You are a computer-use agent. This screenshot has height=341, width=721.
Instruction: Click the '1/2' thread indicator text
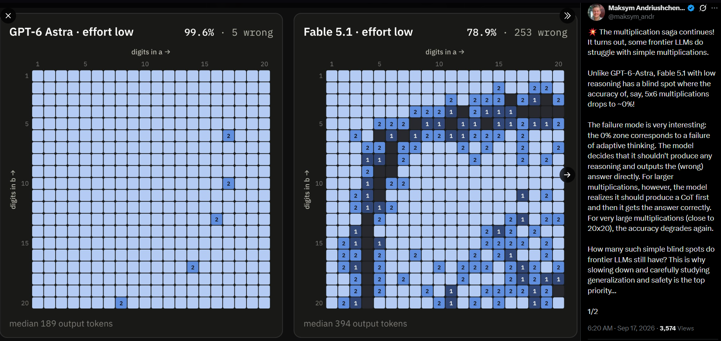click(592, 312)
